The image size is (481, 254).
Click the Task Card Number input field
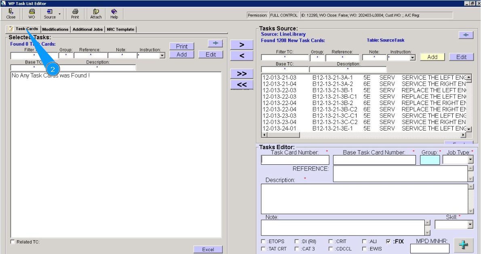point(295,160)
